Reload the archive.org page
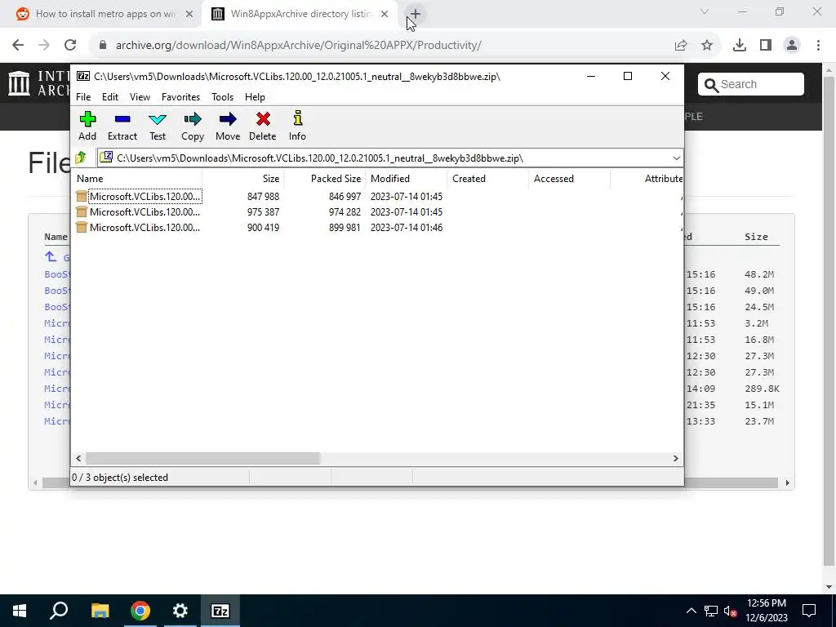The image size is (836, 627). pyautogui.click(x=70, y=46)
